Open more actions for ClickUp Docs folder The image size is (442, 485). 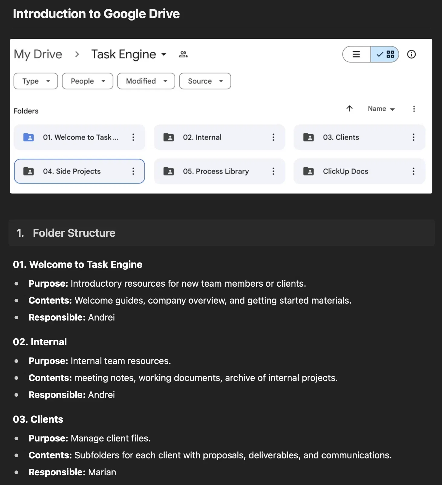[414, 171]
